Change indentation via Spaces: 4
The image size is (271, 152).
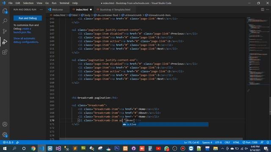pyautogui.click(x=207, y=142)
